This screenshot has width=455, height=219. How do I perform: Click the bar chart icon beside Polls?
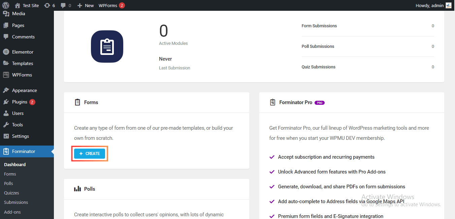pyautogui.click(x=77, y=189)
